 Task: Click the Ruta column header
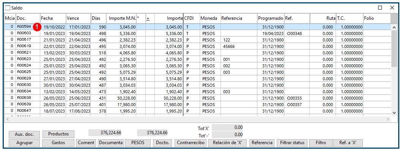pos(323,18)
